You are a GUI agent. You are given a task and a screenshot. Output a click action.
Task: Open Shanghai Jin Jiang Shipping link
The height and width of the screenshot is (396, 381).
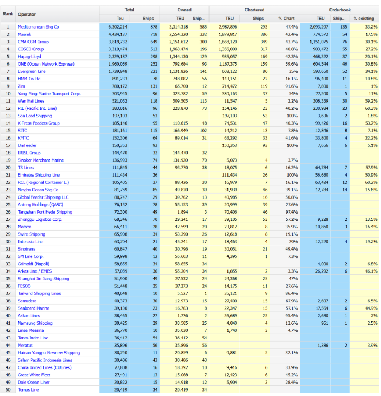(44, 279)
